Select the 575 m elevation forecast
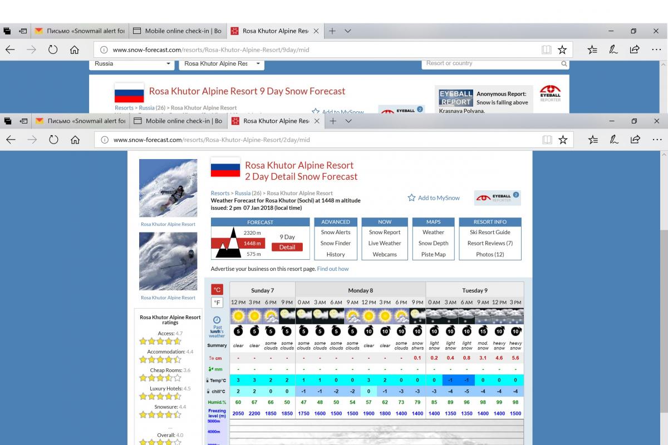Viewport: 668px width, 445px height. tap(254, 254)
